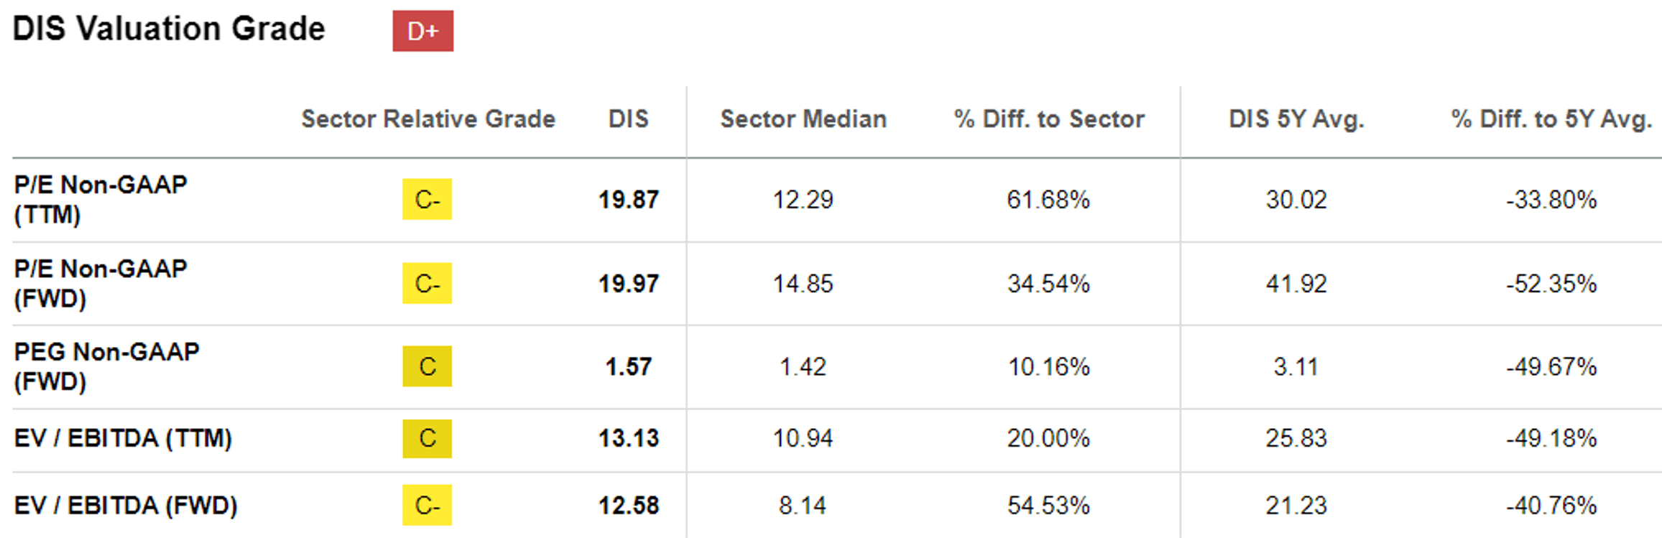Open the EV / EBITDA (TTM) metric
Image resolution: width=1662 pixels, height=538 pixels.
click(x=123, y=438)
